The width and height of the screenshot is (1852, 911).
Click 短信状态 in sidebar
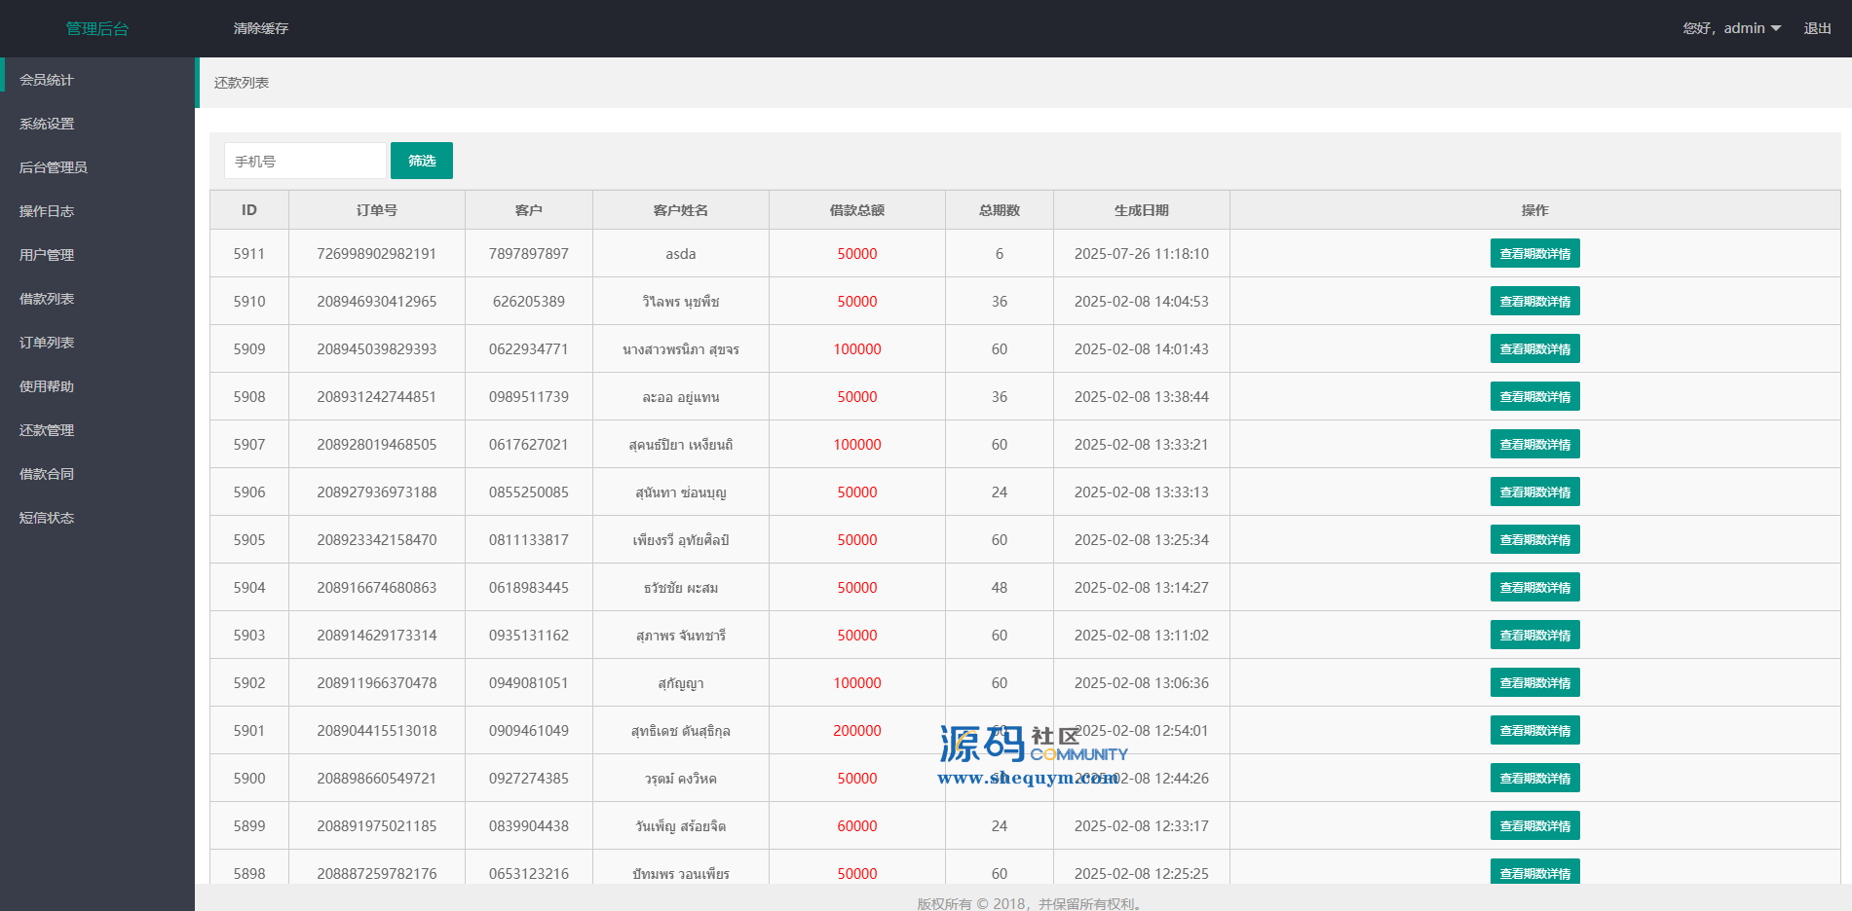tap(47, 518)
